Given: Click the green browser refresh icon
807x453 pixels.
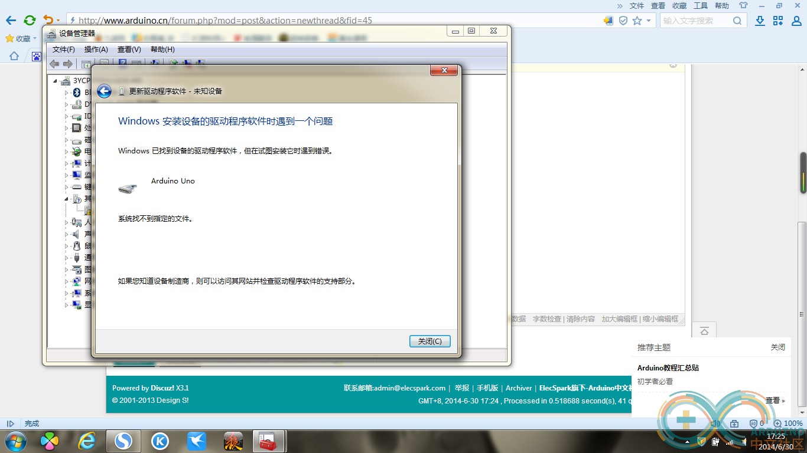Looking at the screenshot, I should click(30, 20).
